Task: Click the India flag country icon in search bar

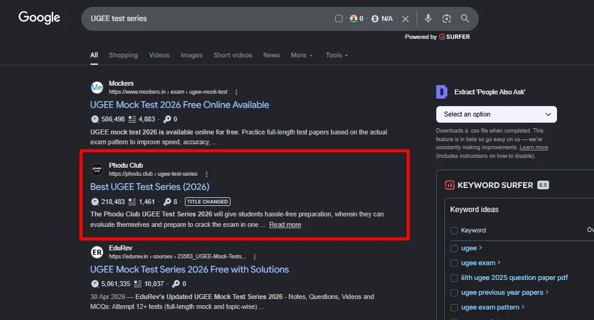Action: point(354,18)
